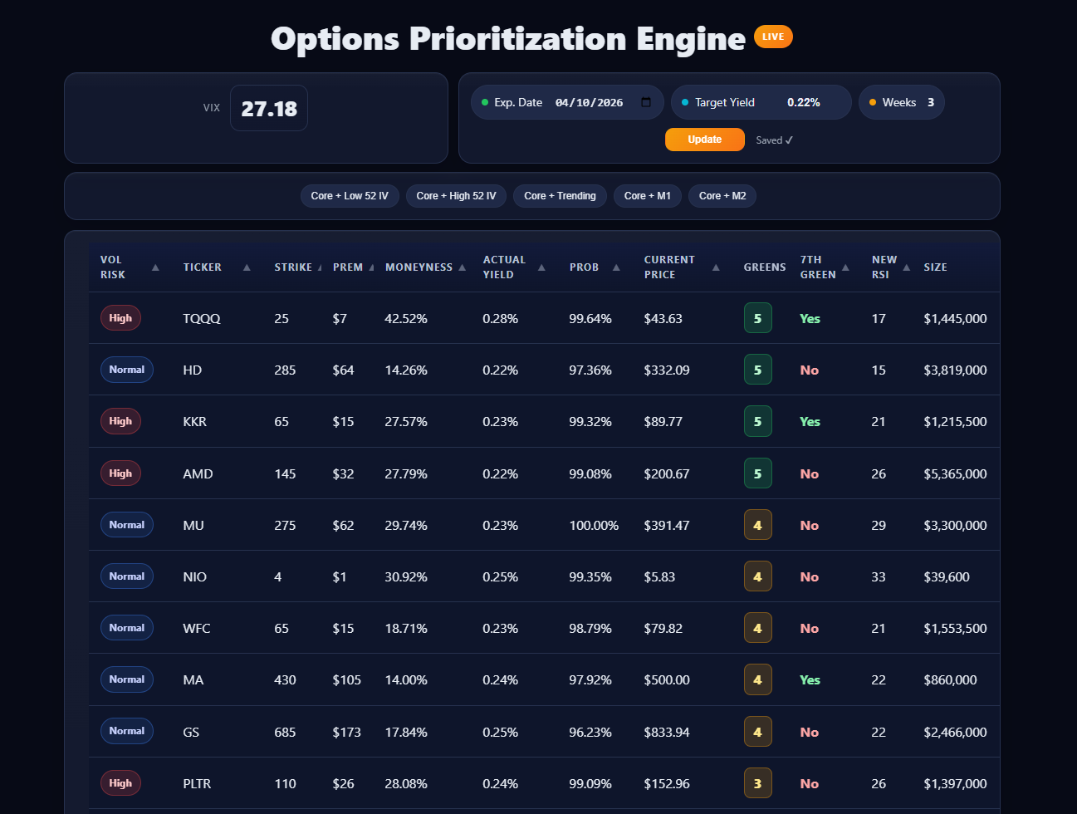Click the greens badge 4 for MA

coord(757,679)
